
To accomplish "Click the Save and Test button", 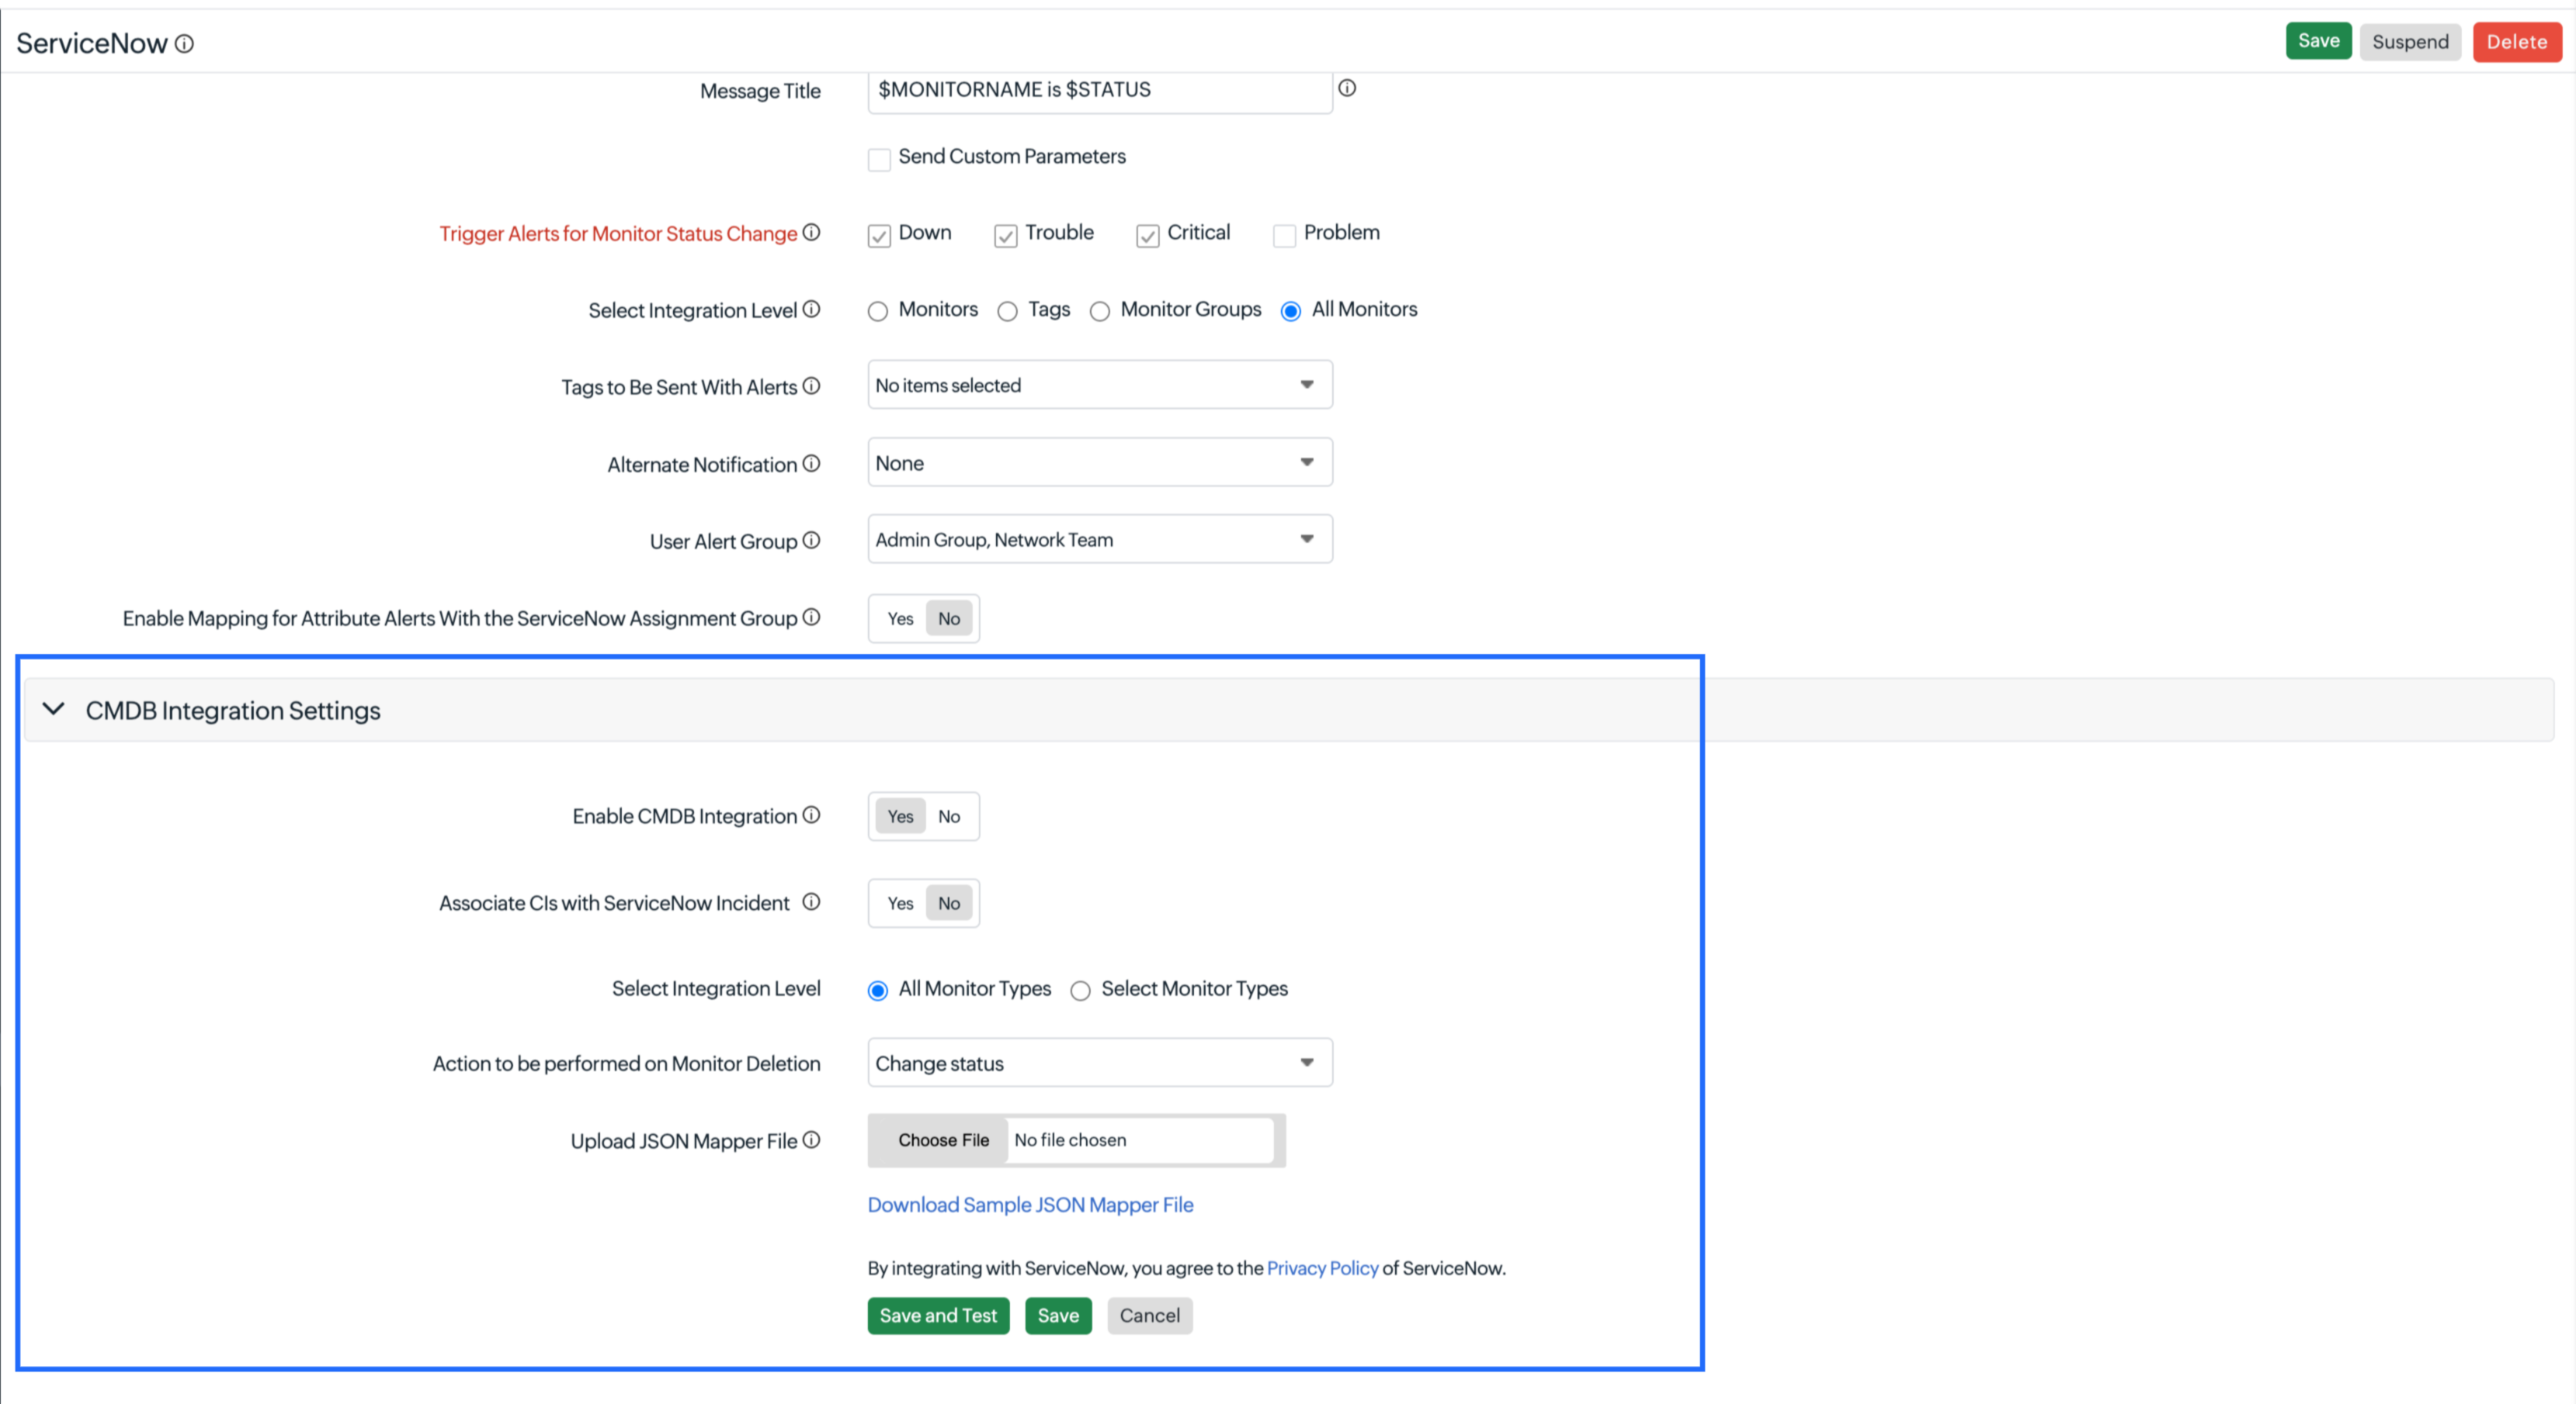I will coord(938,1316).
